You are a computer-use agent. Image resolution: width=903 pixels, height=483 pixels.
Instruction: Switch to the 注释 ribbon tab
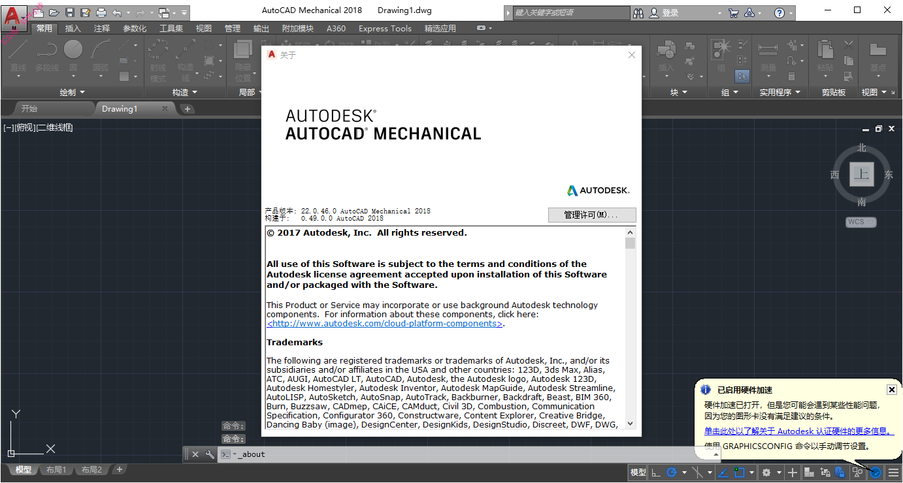coord(102,28)
